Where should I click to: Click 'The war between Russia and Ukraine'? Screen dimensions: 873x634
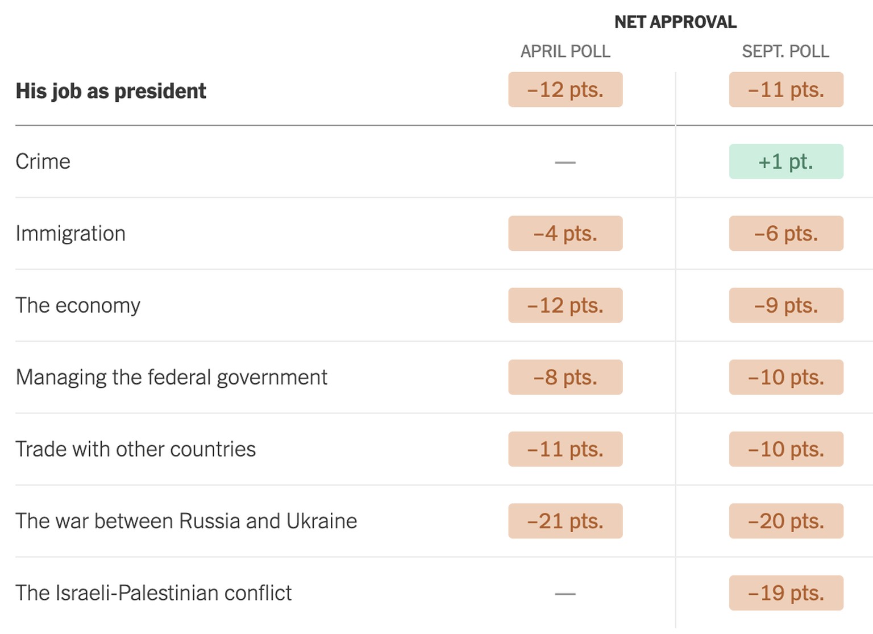coord(186,521)
